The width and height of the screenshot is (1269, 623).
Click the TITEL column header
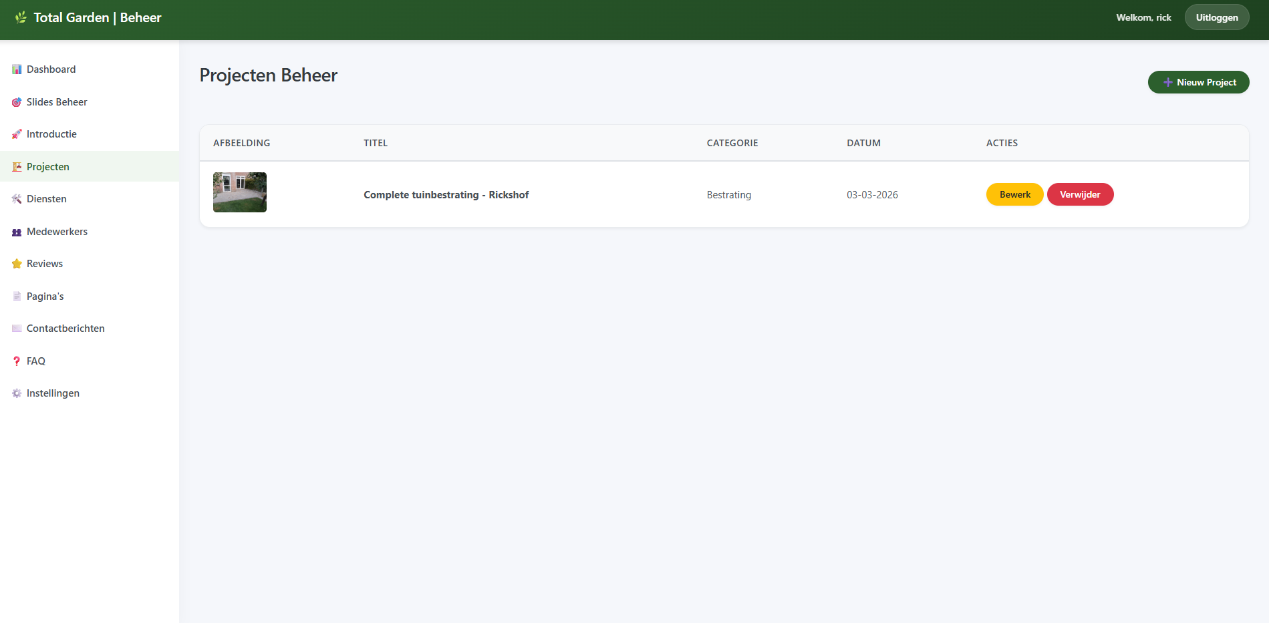pyautogui.click(x=376, y=143)
